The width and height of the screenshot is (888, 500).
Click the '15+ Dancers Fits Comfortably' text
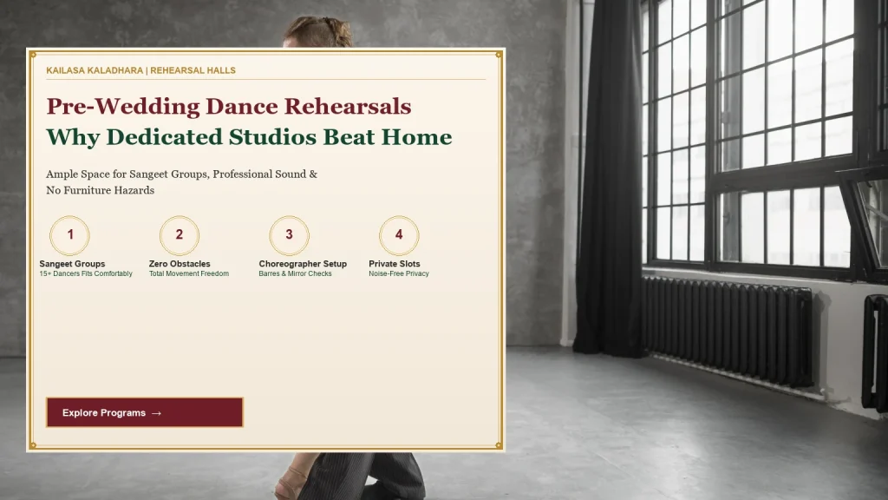(86, 273)
